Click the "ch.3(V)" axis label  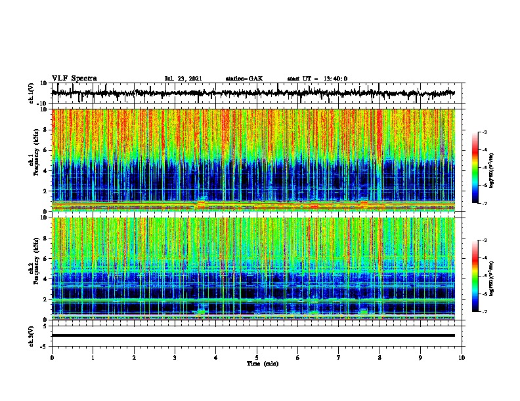tap(32, 336)
